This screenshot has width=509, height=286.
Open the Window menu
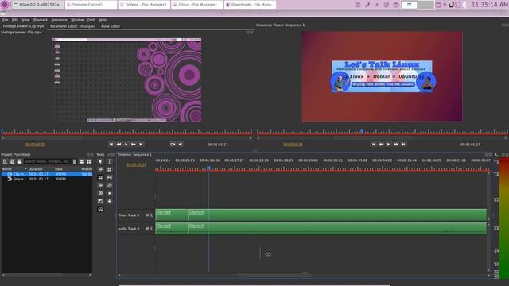tap(77, 20)
